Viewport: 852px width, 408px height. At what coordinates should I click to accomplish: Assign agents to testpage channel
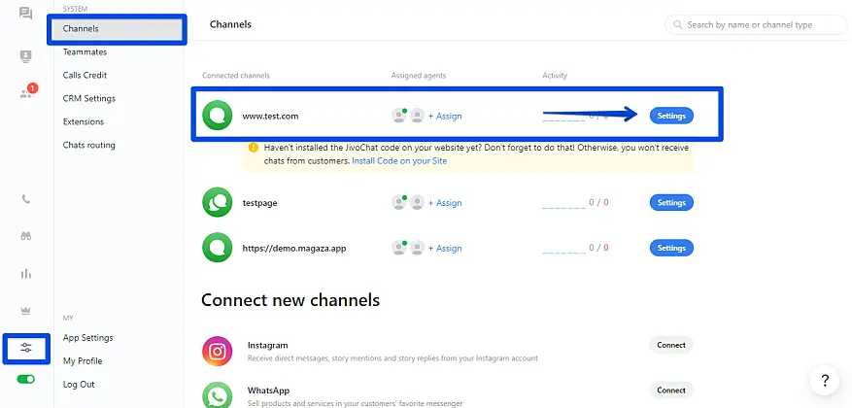click(445, 203)
